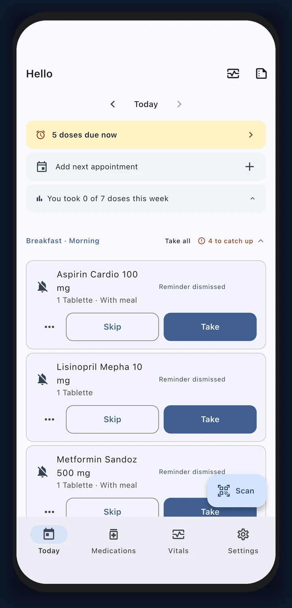
Task: Open the Settings tab
Action: [243, 541]
